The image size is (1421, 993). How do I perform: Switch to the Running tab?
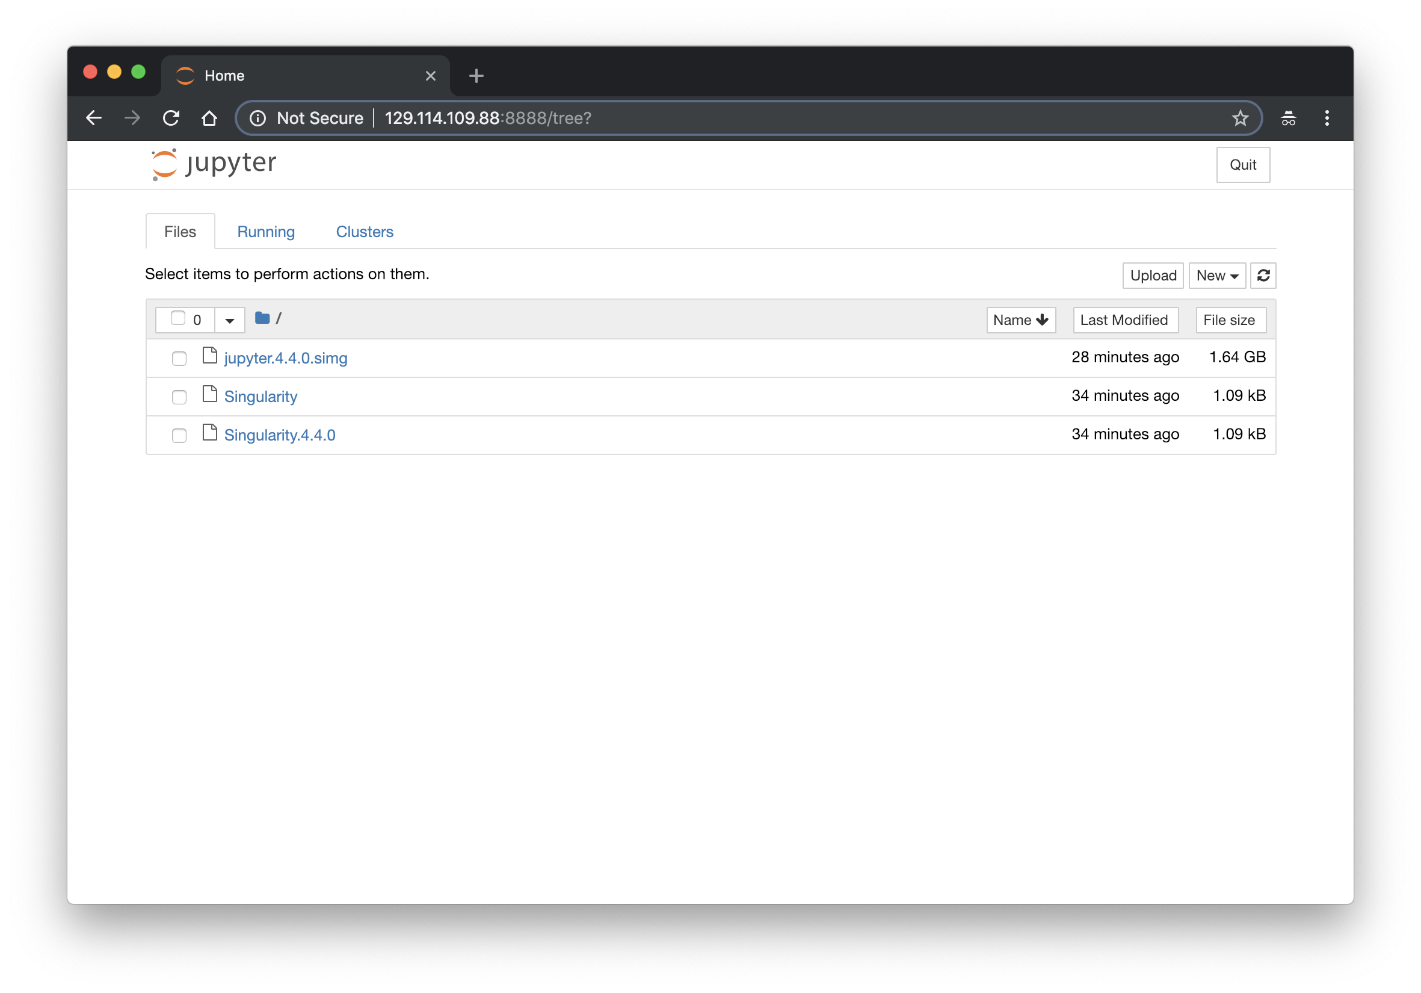265,232
